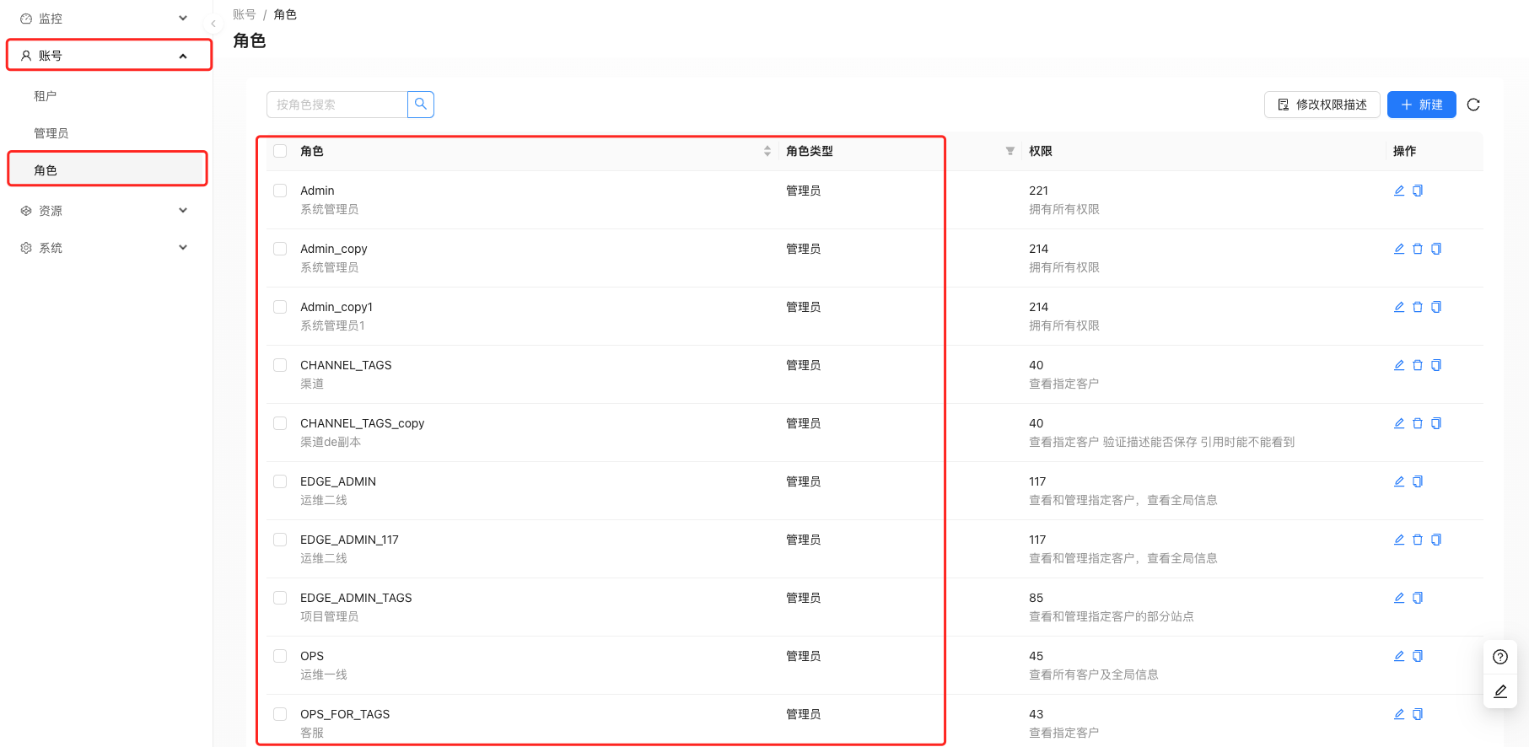Open the 租户 submenu item

point(105,96)
